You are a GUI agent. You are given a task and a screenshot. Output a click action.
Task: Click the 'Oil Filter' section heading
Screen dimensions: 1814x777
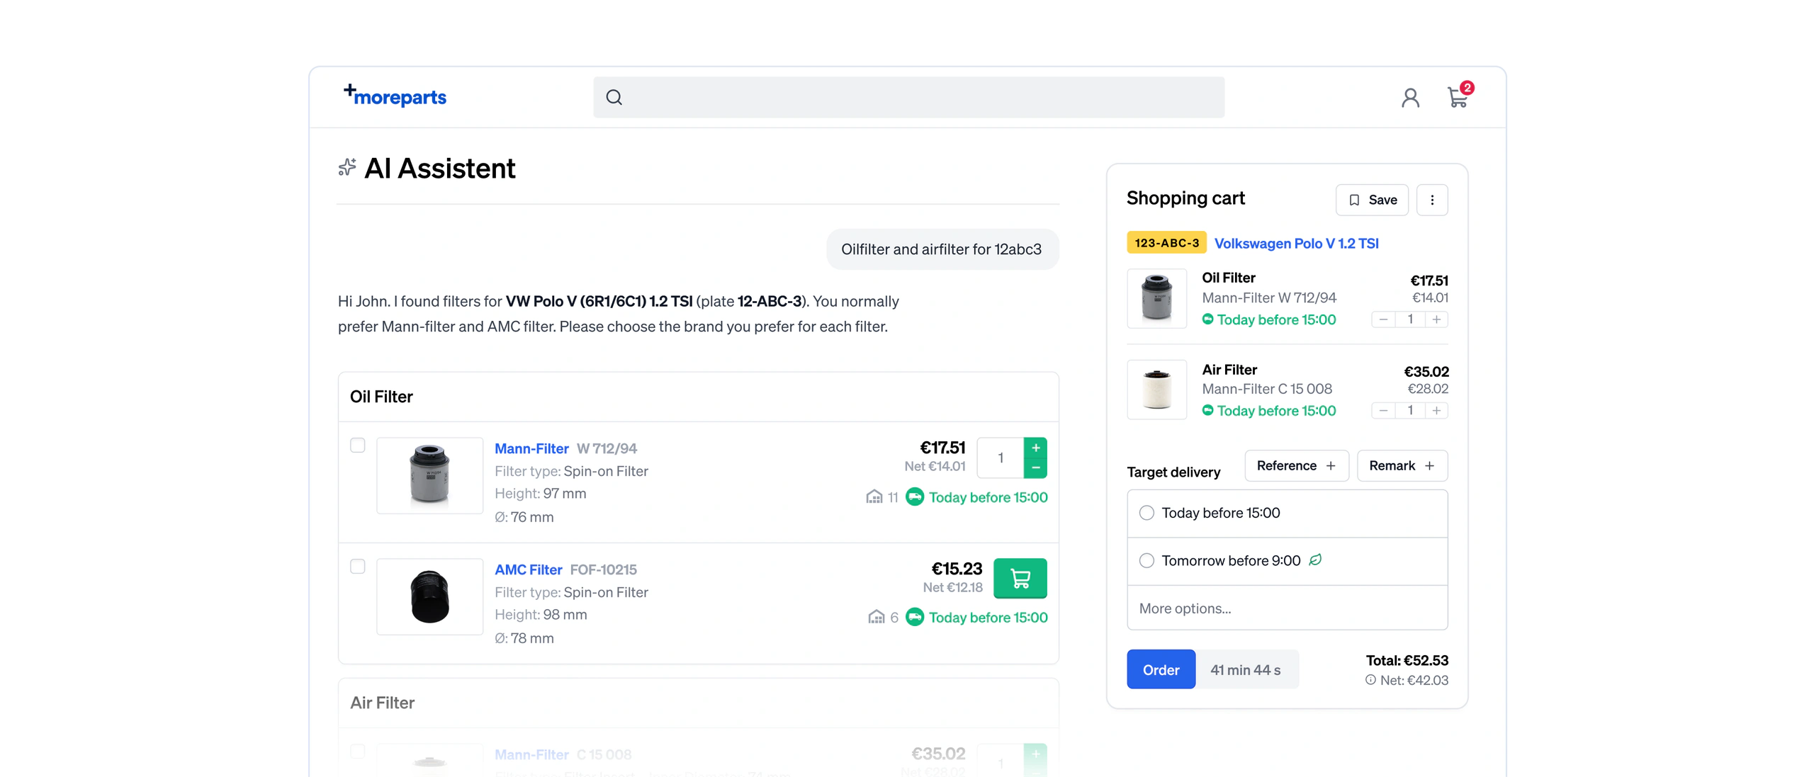pyautogui.click(x=381, y=397)
